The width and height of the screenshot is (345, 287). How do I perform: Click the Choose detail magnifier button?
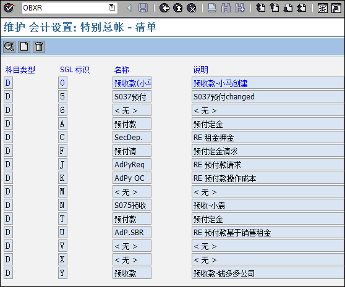tap(9, 47)
